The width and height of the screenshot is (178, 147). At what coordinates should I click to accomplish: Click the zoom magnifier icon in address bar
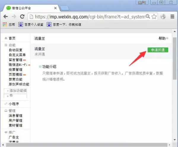point(148,16)
